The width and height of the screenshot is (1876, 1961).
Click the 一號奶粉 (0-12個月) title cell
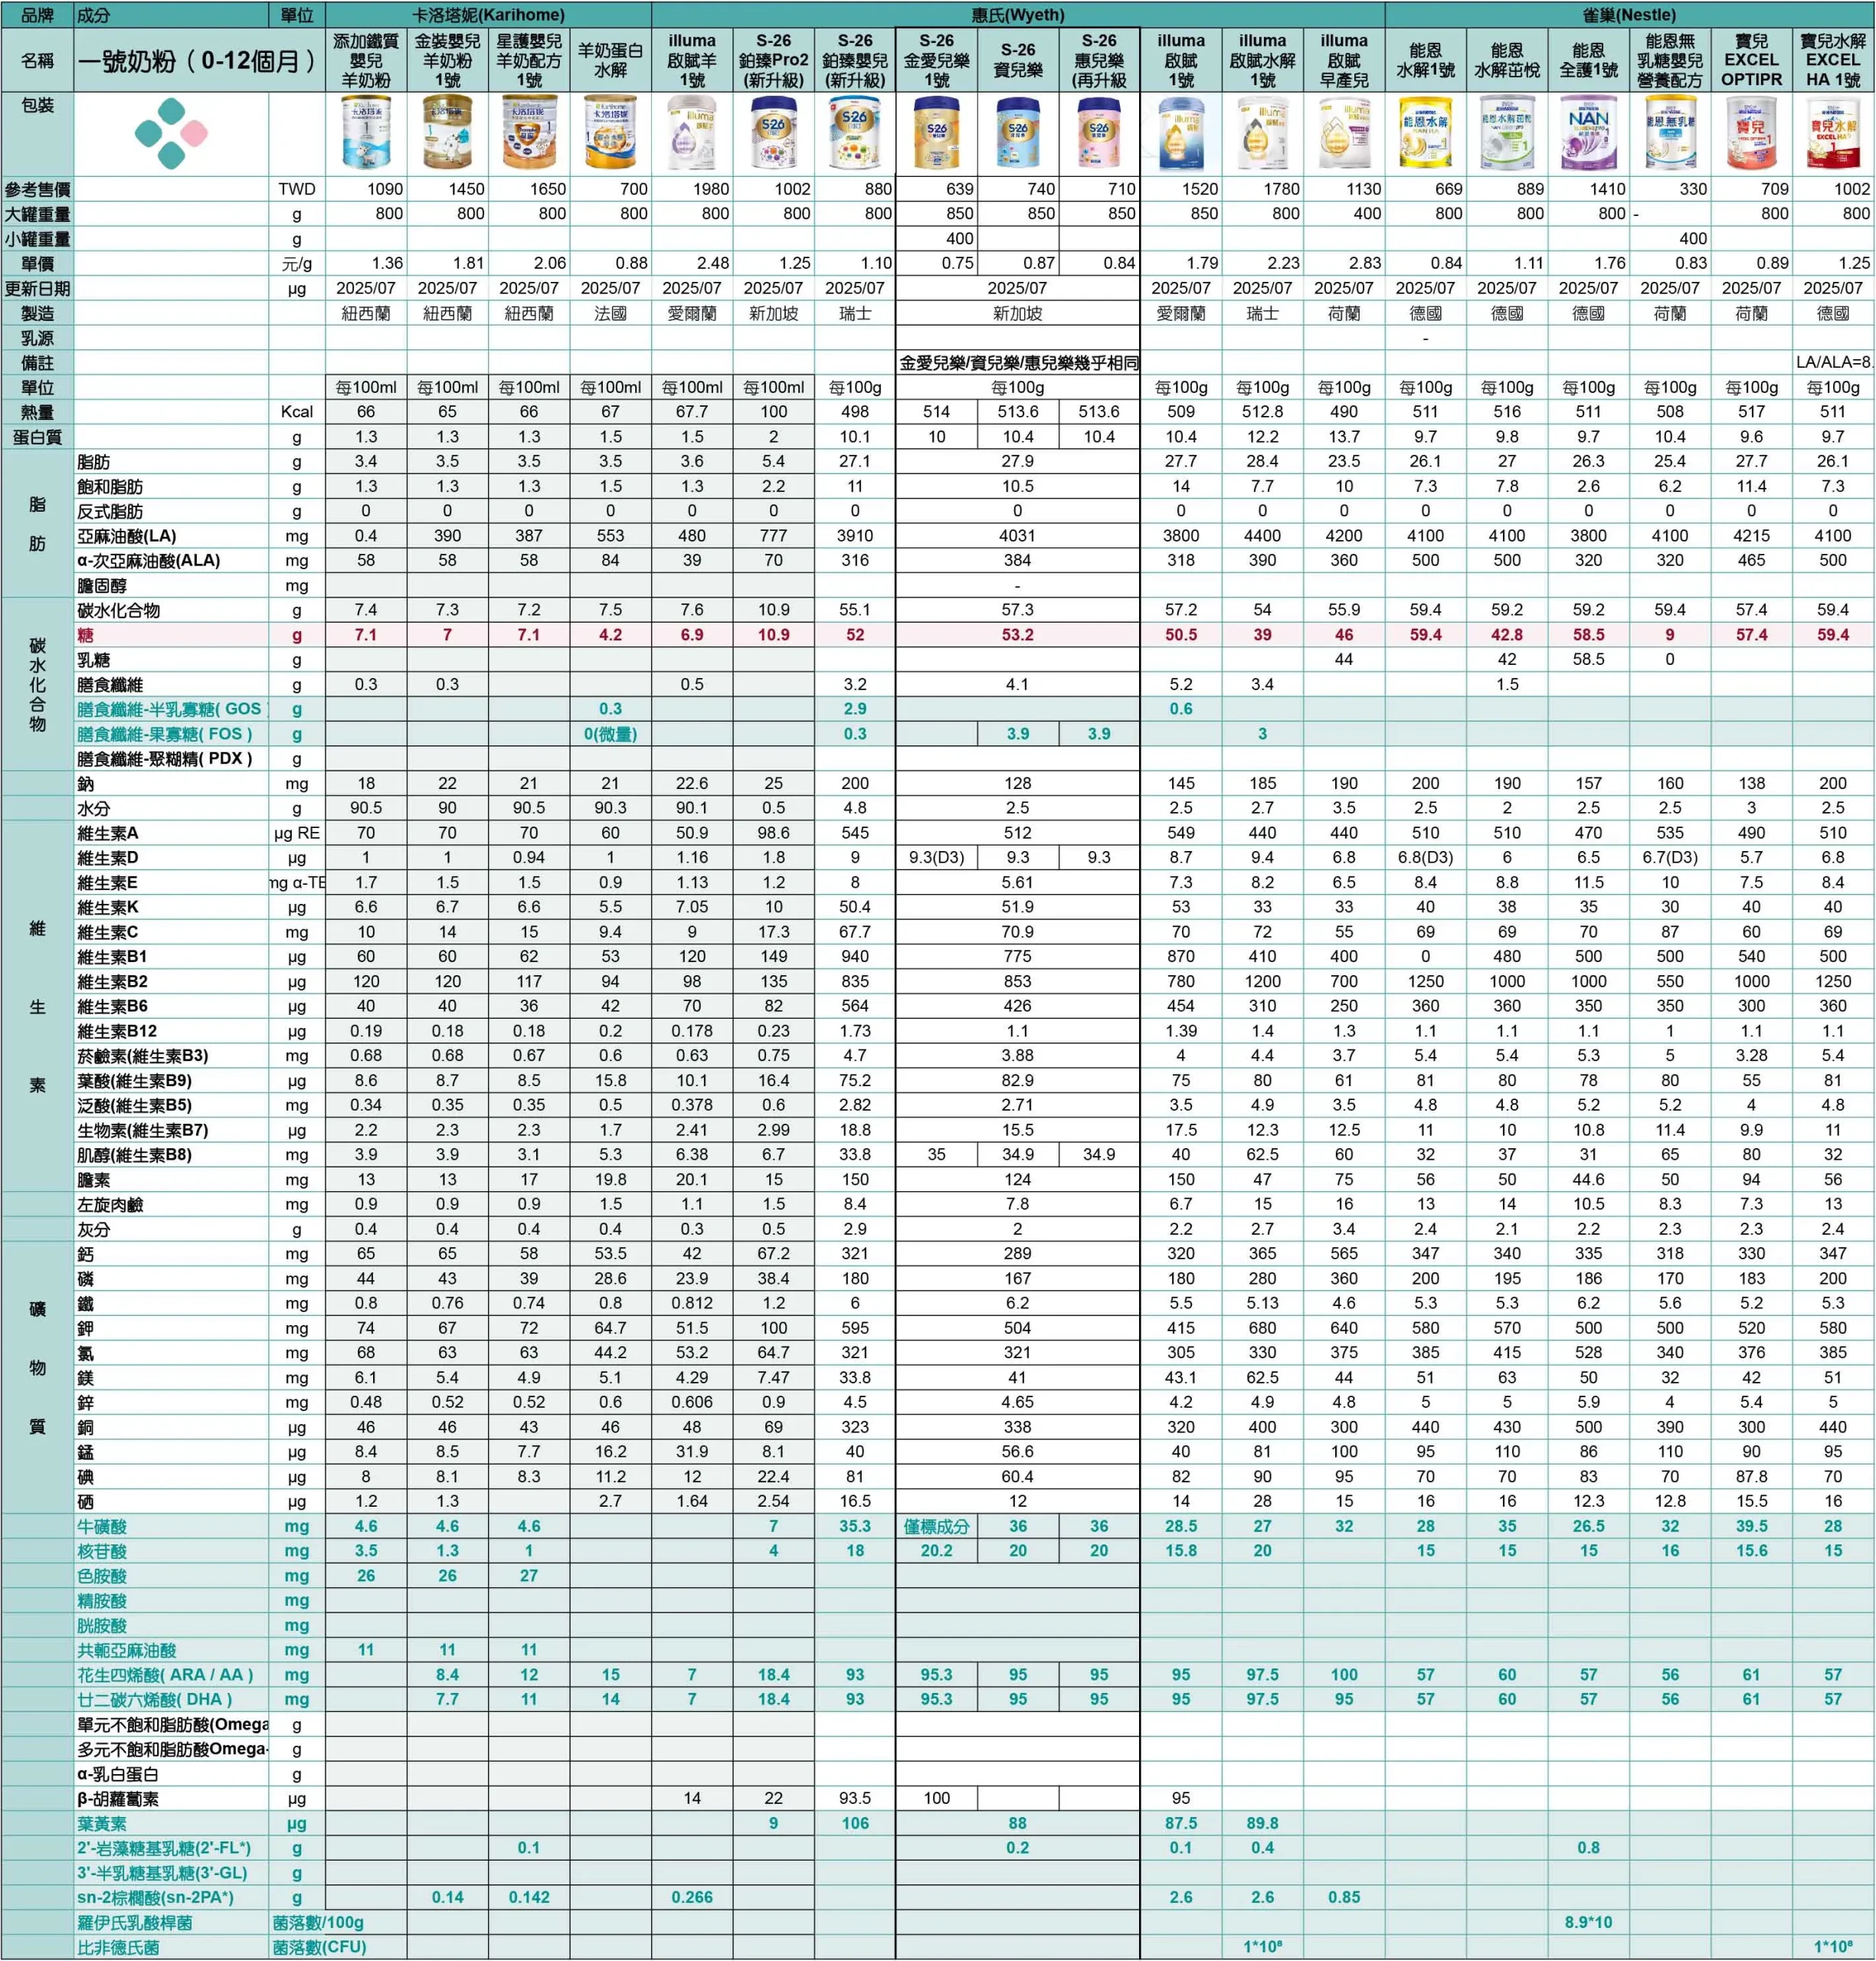click(198, 61)
